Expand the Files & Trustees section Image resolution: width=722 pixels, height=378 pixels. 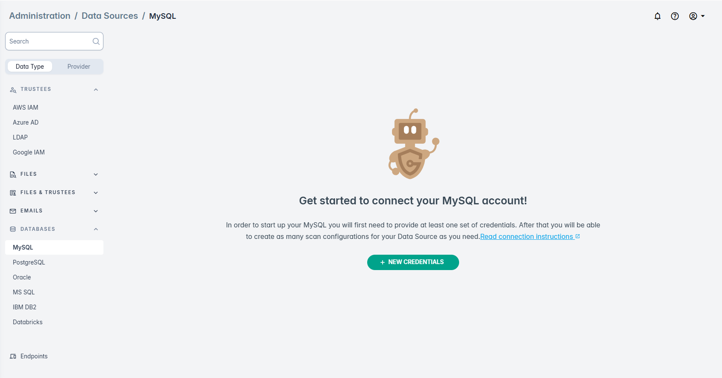(x=96, y=193)
